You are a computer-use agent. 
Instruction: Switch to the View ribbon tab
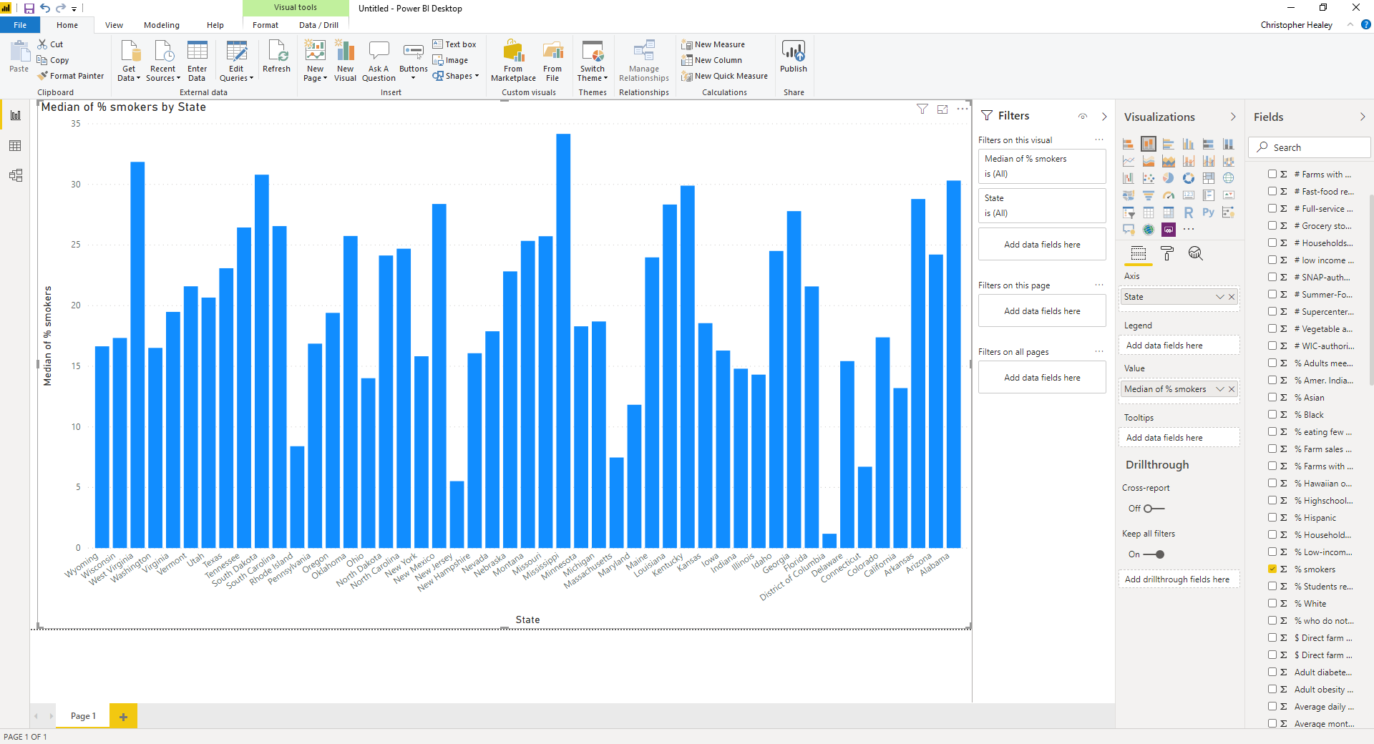tap(114, 25)
